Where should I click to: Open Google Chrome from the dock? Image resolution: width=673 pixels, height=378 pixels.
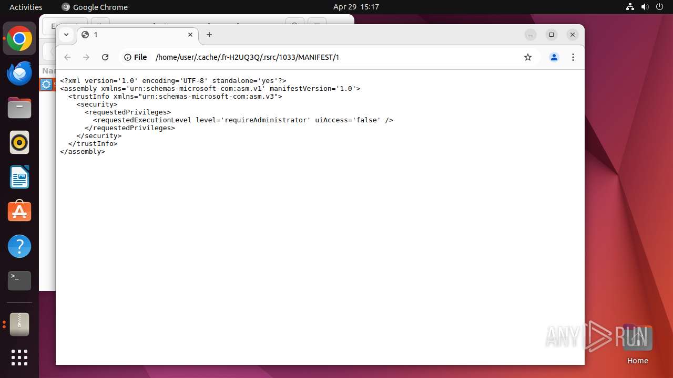pyautogui.click(x=19, y=39)
